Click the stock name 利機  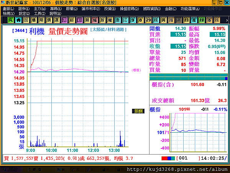tap(37, 32)
